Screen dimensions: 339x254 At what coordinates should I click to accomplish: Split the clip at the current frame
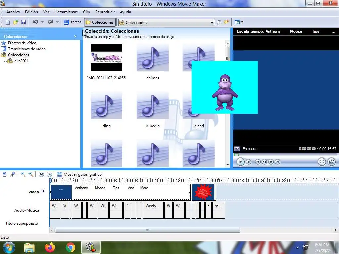pos(322,162)
